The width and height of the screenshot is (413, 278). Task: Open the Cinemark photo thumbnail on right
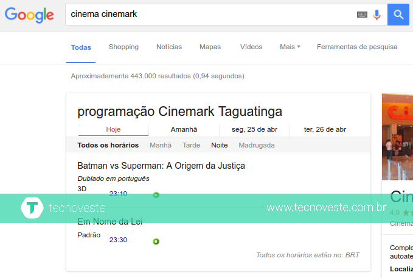[397, 137]
